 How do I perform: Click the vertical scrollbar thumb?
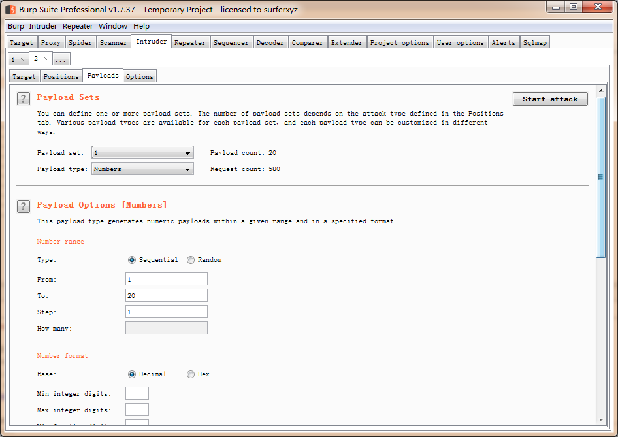coord(600,177)
